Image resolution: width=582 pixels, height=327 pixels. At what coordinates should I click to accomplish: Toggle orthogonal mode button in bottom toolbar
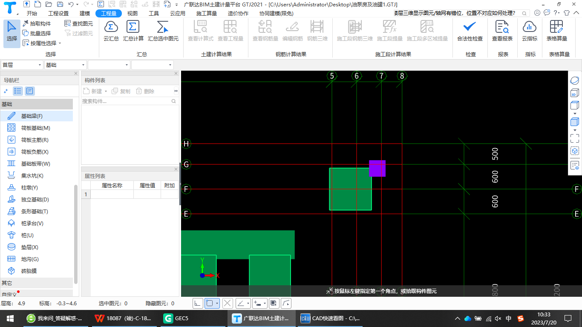pyautogui.click(x=197, y=303)
